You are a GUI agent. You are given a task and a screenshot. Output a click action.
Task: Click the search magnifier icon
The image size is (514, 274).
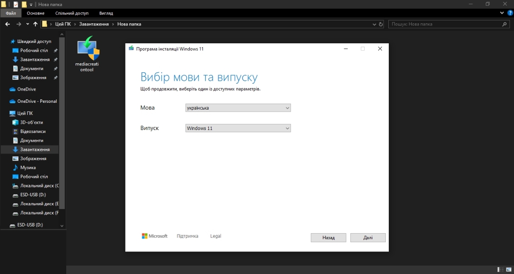(505, 24)
